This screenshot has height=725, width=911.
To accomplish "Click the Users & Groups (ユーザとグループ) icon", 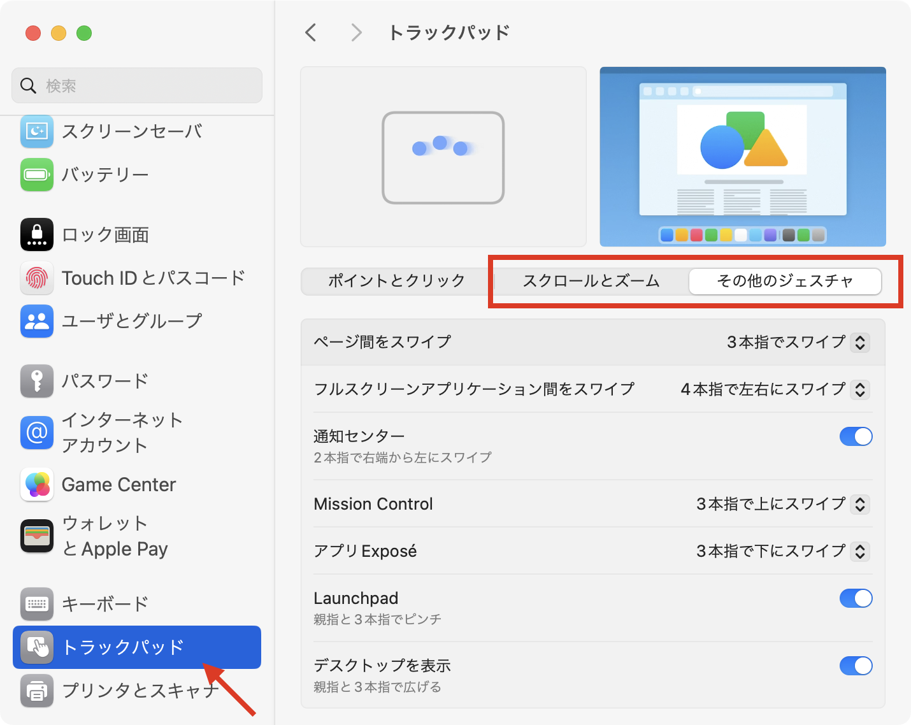I will point(37,321).
